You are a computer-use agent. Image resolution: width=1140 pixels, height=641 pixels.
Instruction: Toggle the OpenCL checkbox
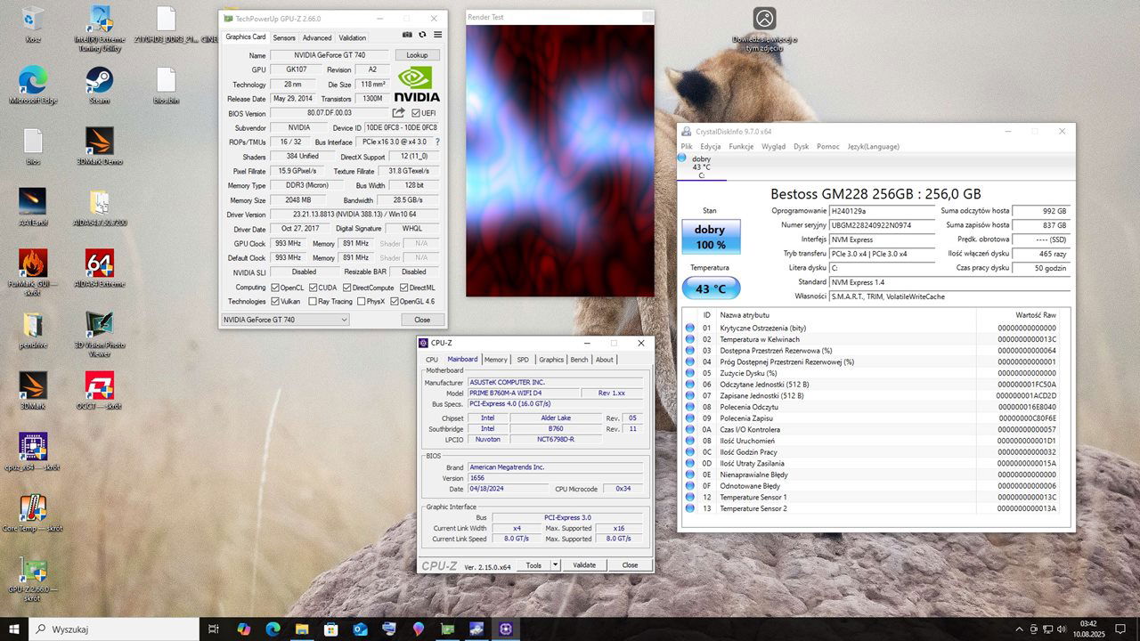point(274,288)
